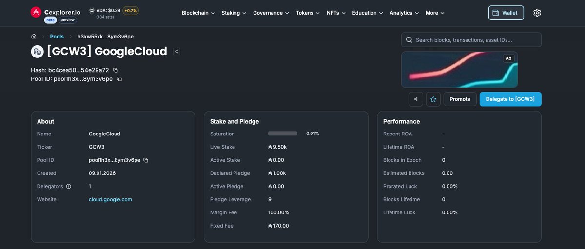Add pool to favorites with star icon
This screenshot has width=585, height=249.
point(433,99)
